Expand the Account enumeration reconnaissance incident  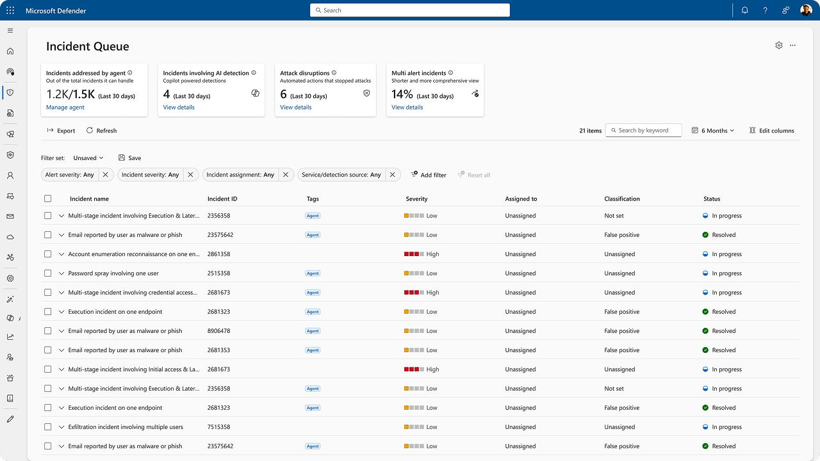(61, 254)
